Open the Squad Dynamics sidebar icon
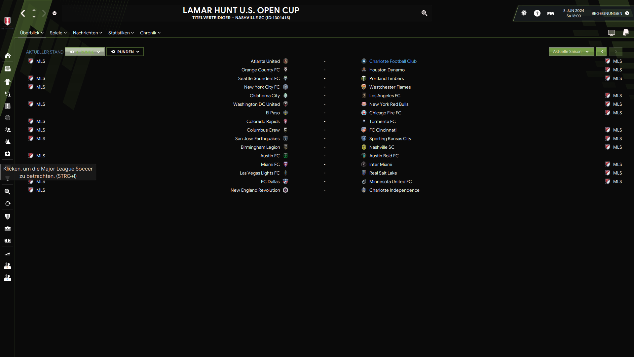The image size is (634, 357). (x=8, y=94)
